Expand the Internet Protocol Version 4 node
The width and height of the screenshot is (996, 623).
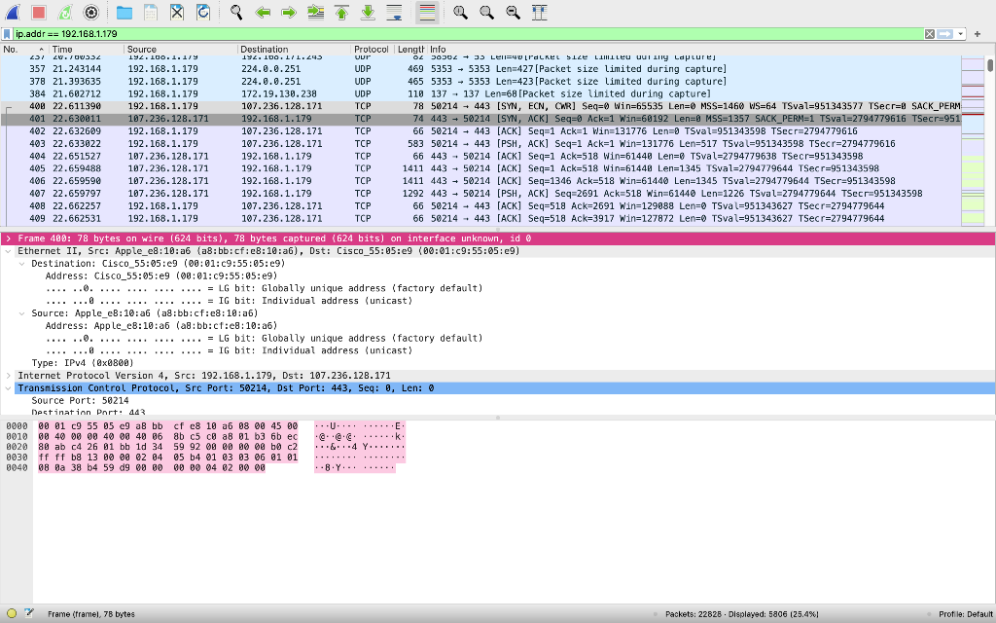click(9, 375)
